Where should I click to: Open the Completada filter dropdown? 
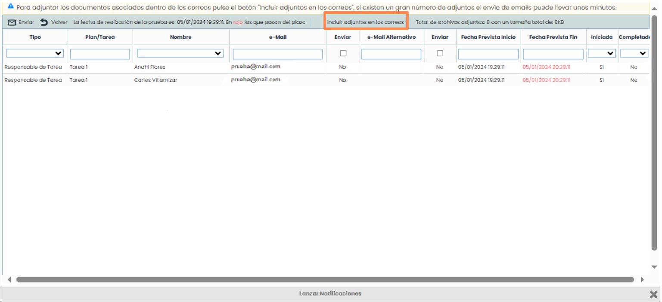[x=634, y=53]
